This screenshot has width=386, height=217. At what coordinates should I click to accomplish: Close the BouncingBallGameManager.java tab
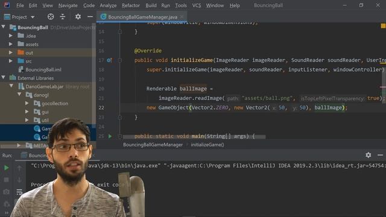(x=182, y=17)
